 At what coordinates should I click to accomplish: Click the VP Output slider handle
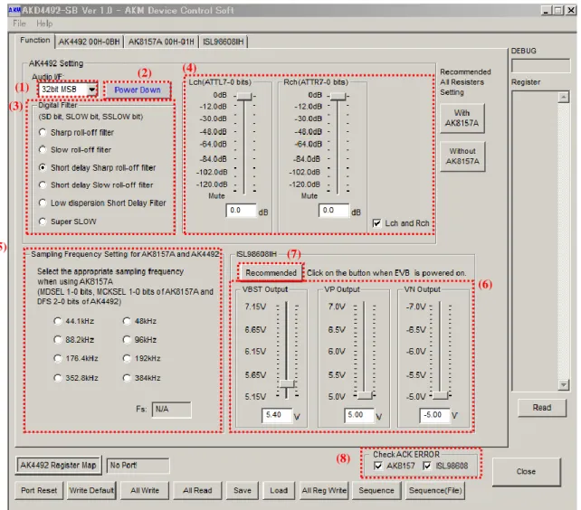pyautogui.click(x=365, y=395)
